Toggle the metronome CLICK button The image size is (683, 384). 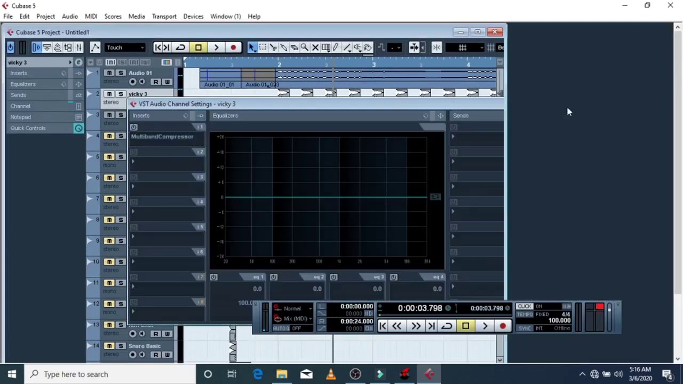pyautogui.click(x=525, y=306)
